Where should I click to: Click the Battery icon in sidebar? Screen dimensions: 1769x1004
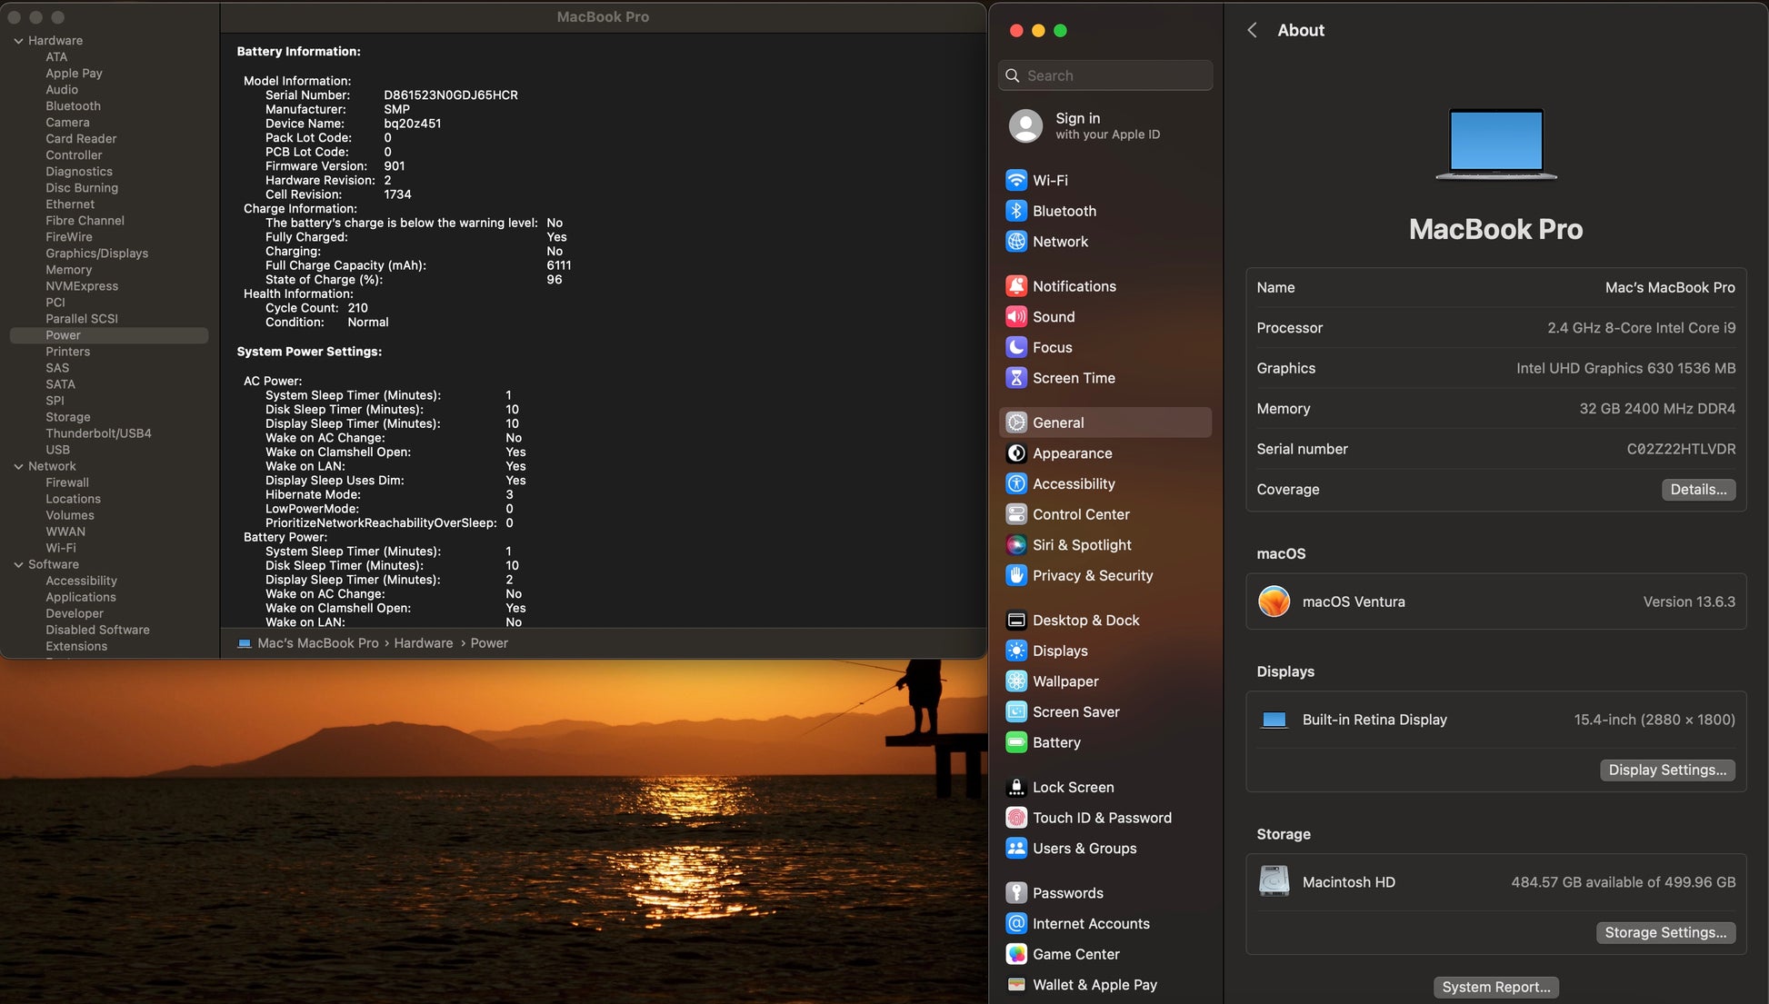[1016, 742]
